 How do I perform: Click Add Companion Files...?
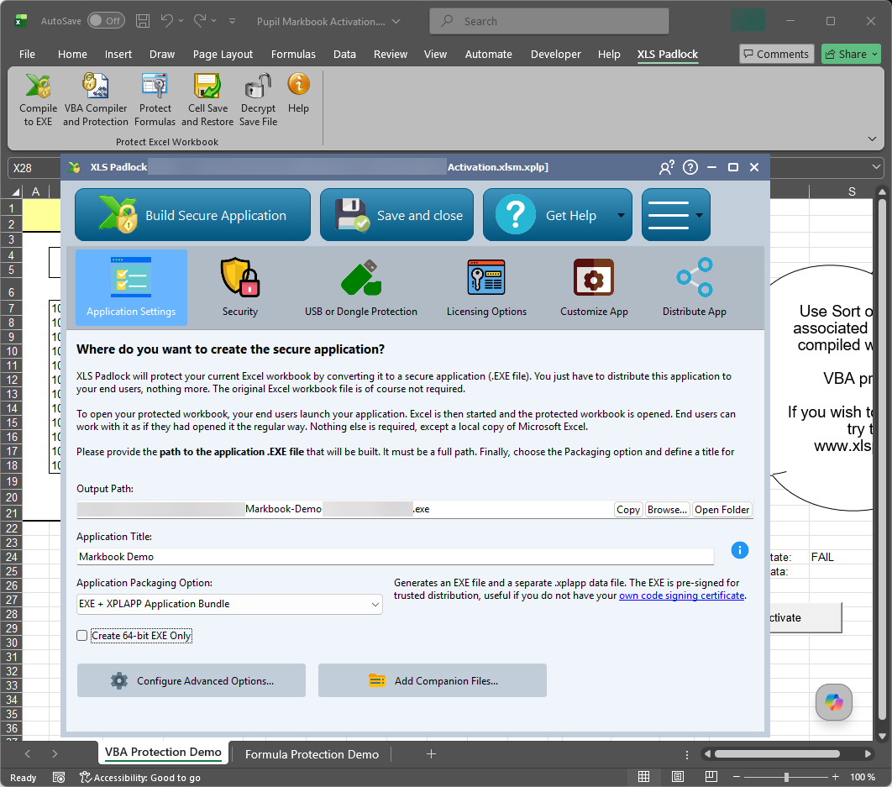pyautogui.click(x=433, y=680)
